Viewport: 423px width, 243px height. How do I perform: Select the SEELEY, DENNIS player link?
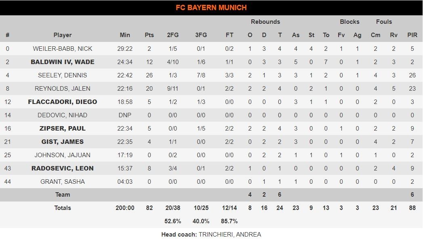click(63, 75)
